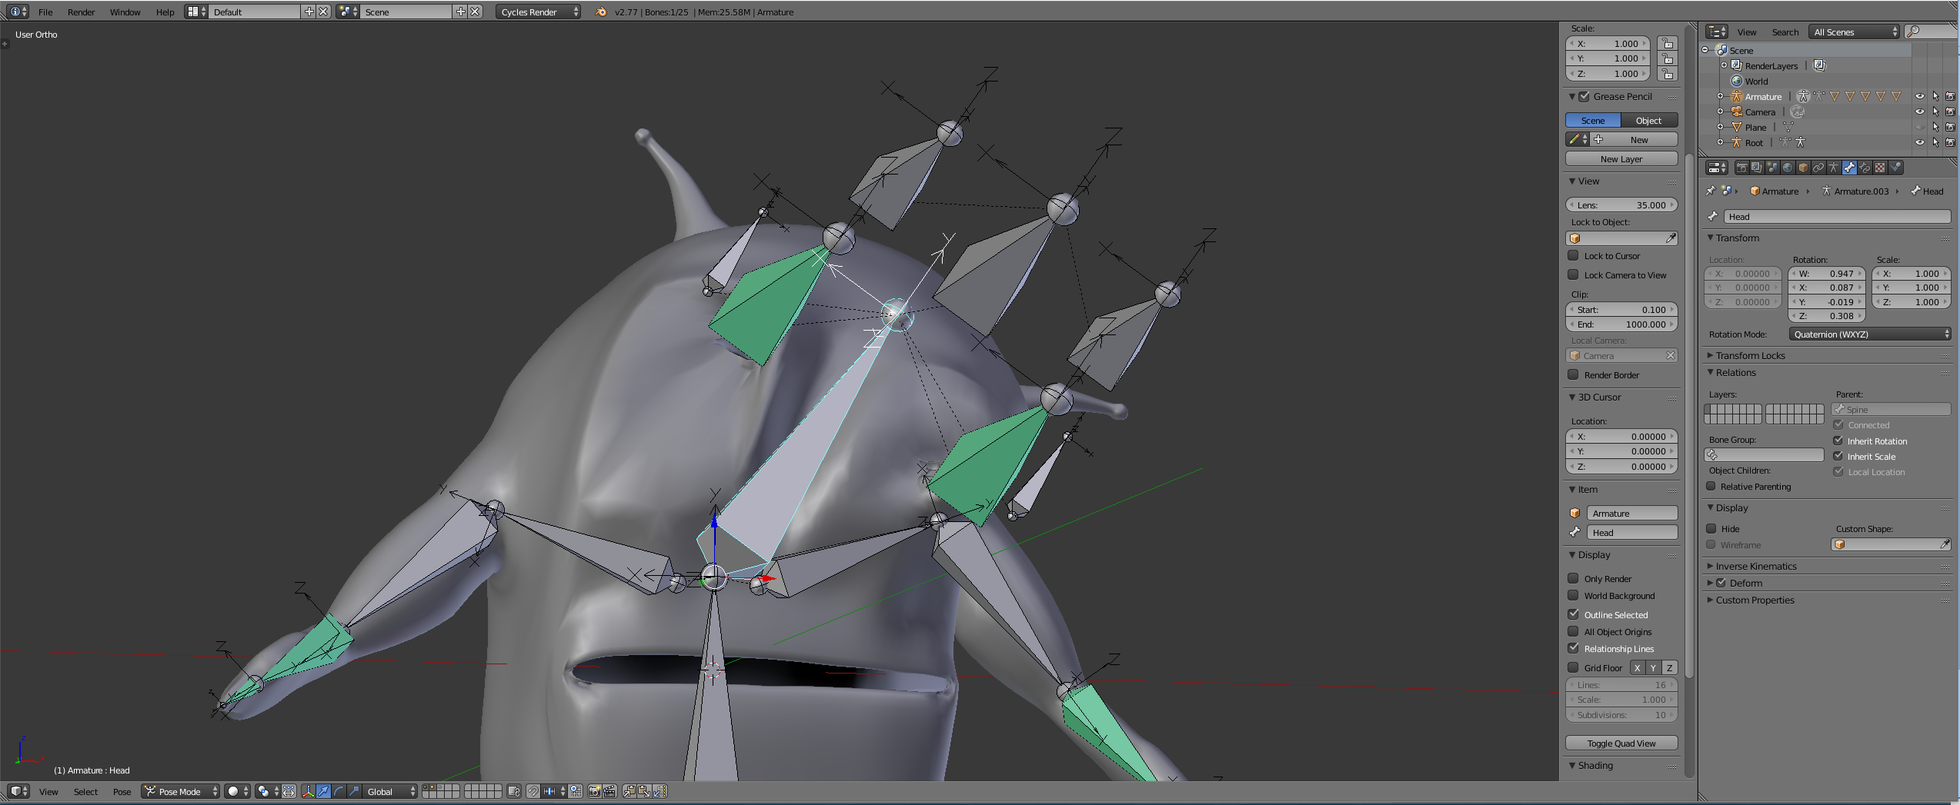Viewport: 1960px width, 805px height.
Task: Open the Pose Mode dropdown
Action: pos(180,791)
